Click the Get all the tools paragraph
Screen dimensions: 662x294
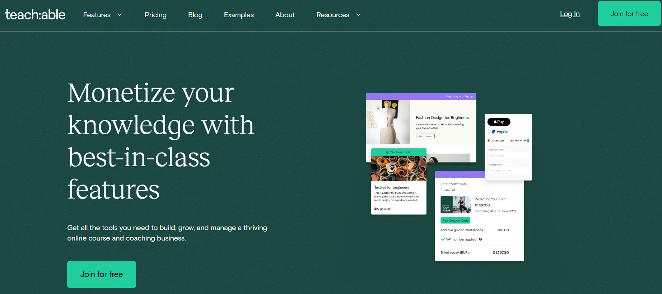(167, 233)
